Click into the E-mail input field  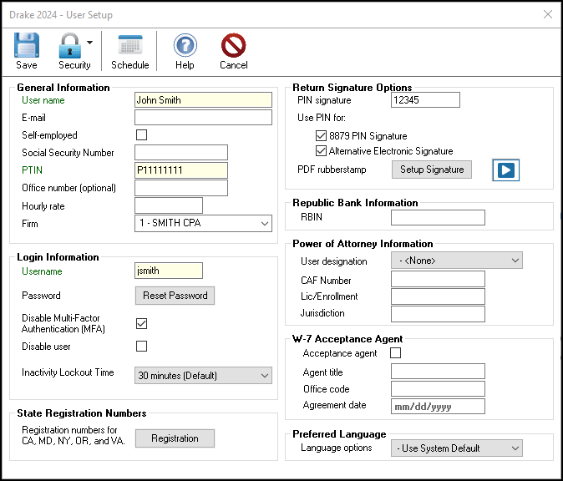click(203, 118)
